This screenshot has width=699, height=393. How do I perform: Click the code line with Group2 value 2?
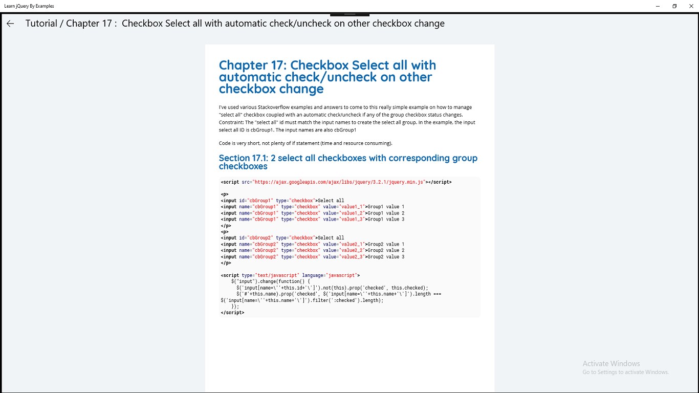[x=313, y=250]
